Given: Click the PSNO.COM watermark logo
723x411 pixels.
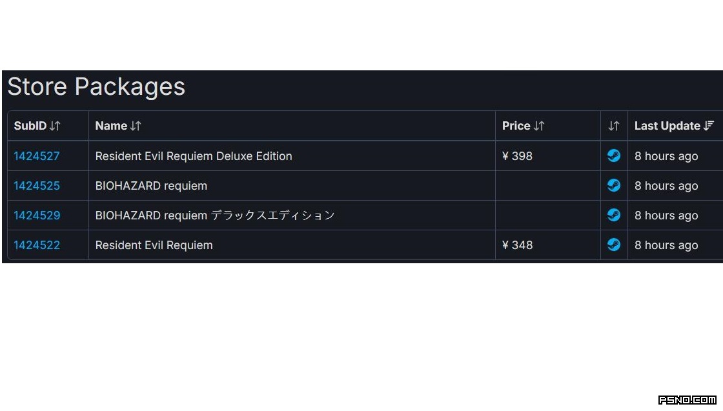Looking at the screenshot, I should pos(687,400).
